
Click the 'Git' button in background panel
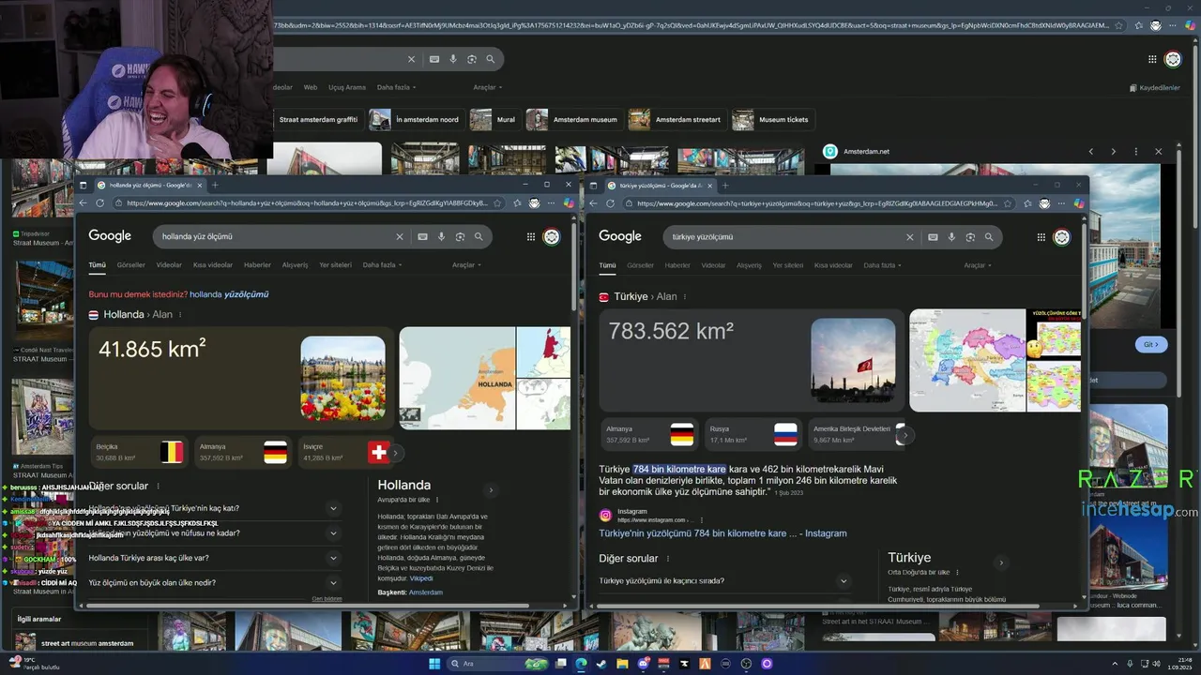pyautogui.click(x=1151, y=345)
